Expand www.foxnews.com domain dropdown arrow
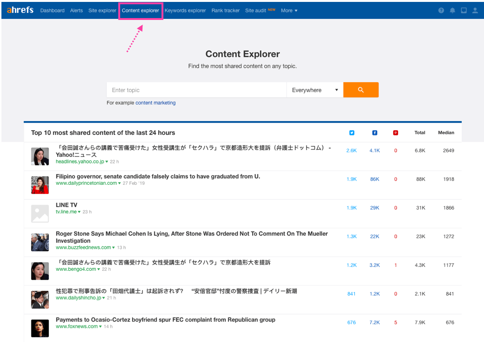 click(x=100, y=327)
